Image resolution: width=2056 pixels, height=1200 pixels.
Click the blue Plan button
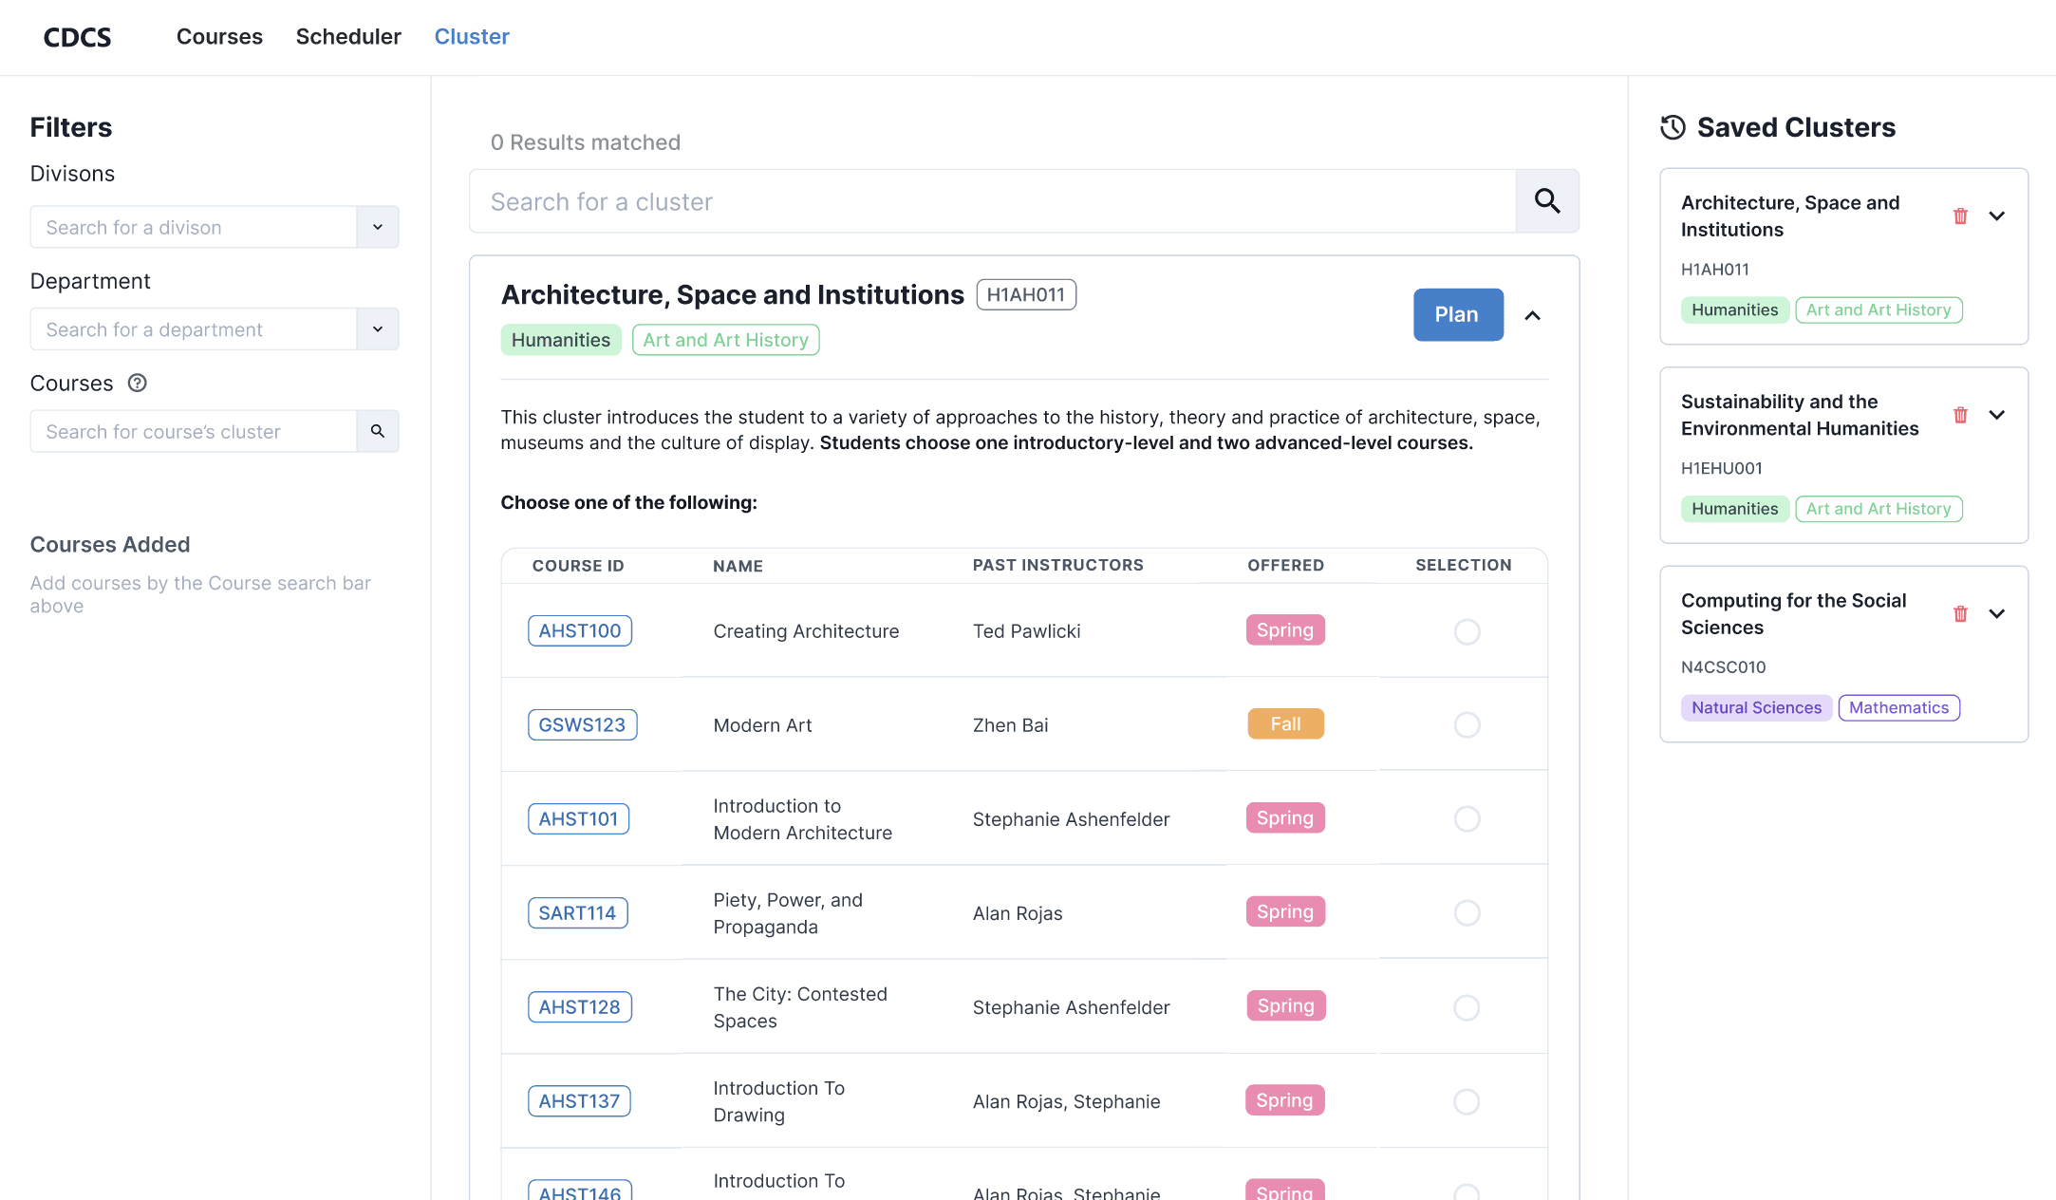click(x=1457, y=314)
